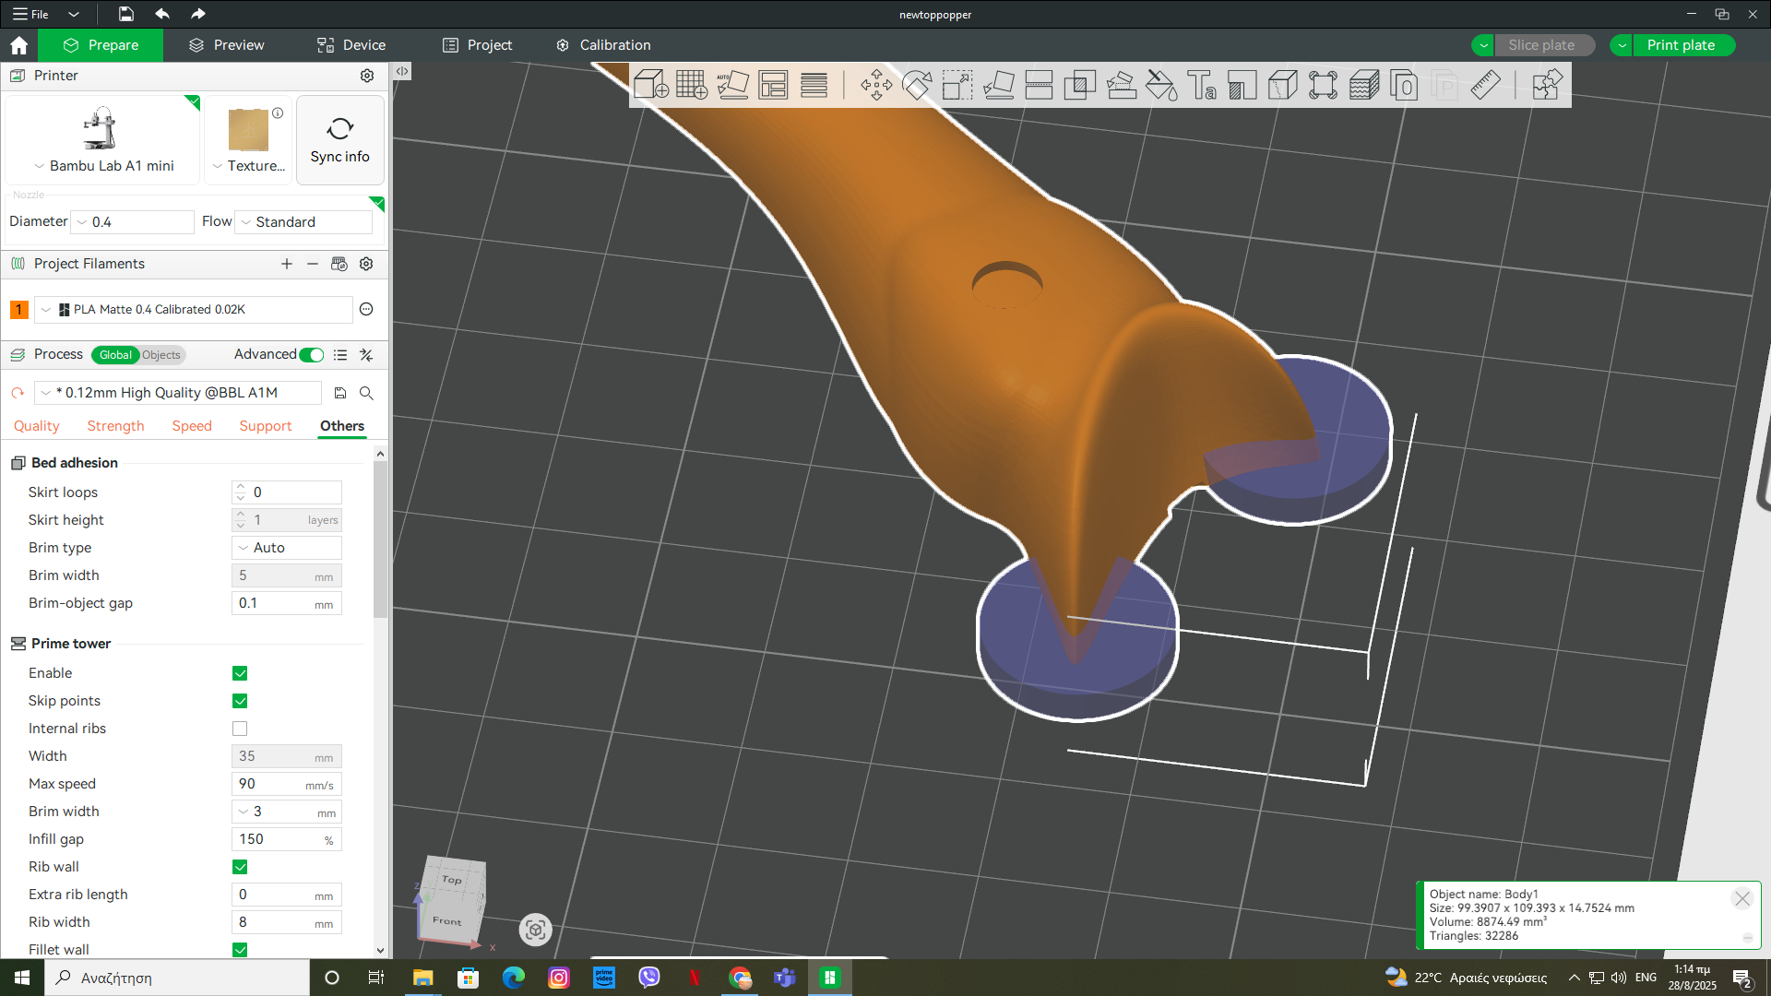Open the Textured plate type dropdown
The image size is (1771, 996).
click(x=249, y=166)
